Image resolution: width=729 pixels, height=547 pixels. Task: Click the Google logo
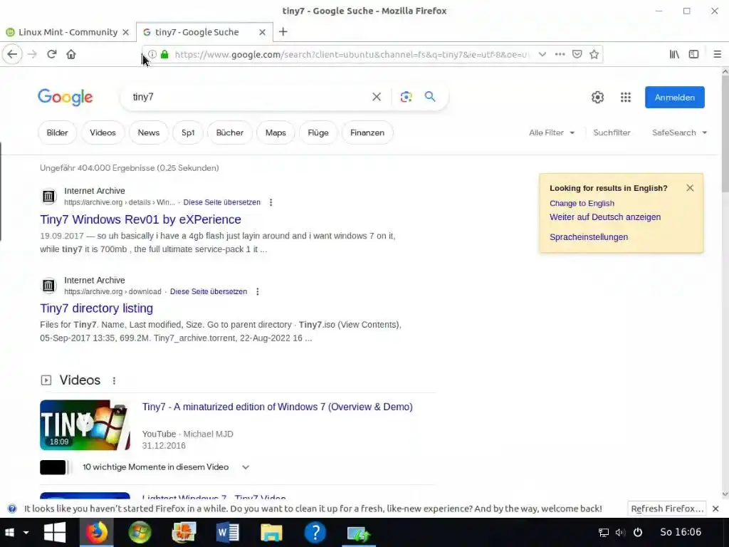coord(65,97)
